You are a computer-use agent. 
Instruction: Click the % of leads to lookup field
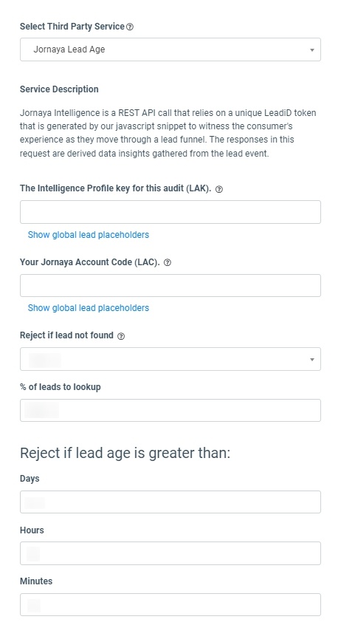pos(170,411)
